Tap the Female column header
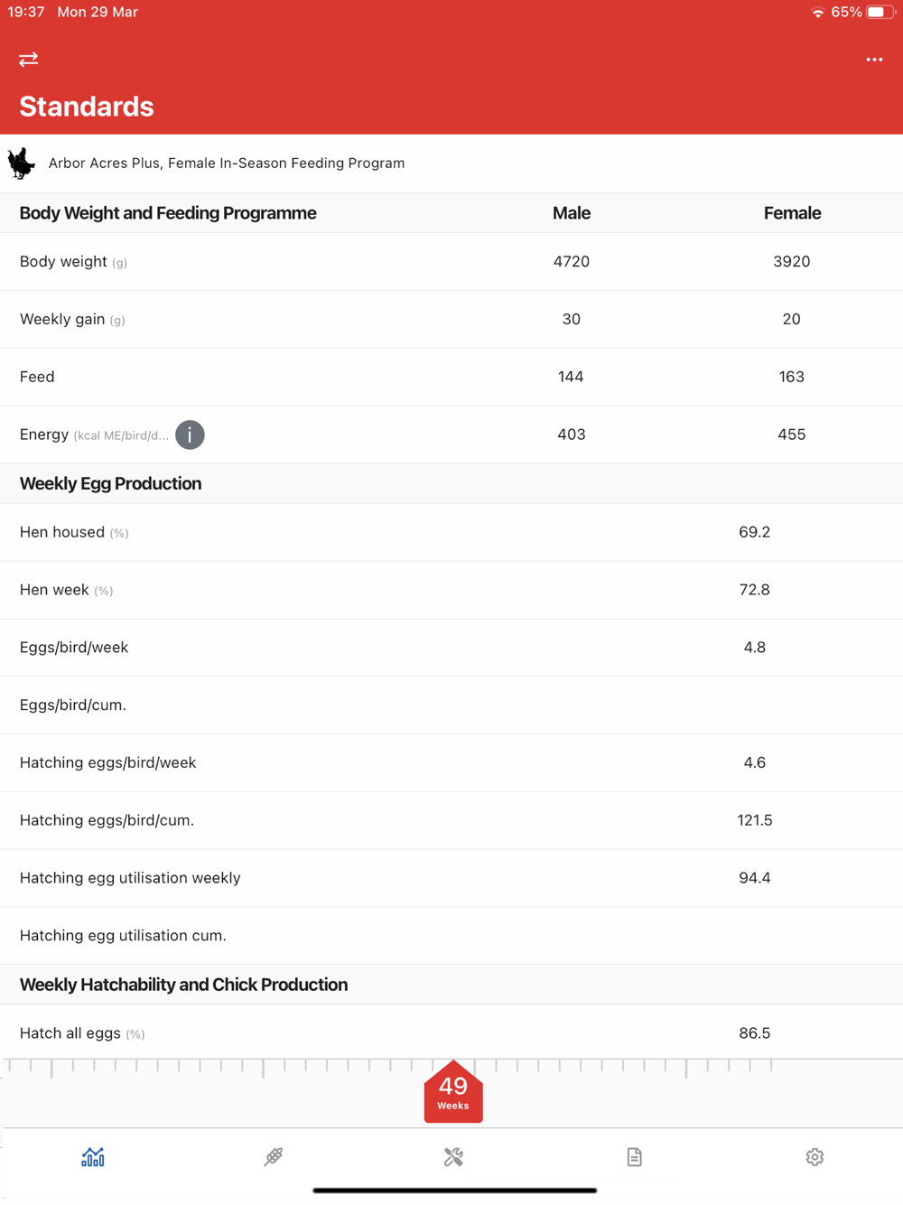 [791, 213]
